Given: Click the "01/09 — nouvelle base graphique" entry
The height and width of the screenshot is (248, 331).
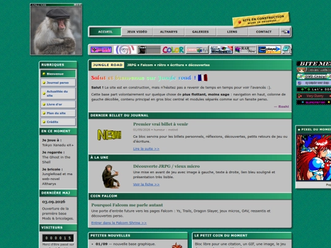Looking at the screenshot, I should (126, 244).
